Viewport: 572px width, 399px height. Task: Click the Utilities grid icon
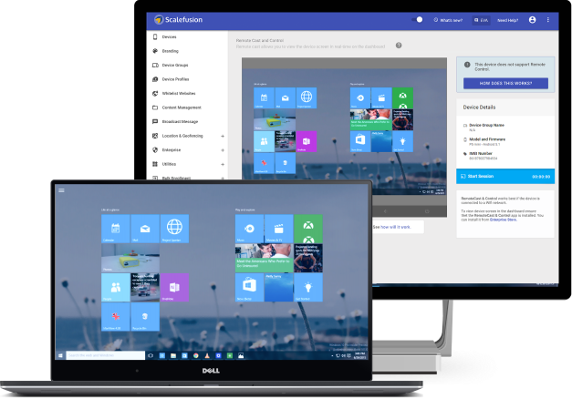(x=155, y=164)
